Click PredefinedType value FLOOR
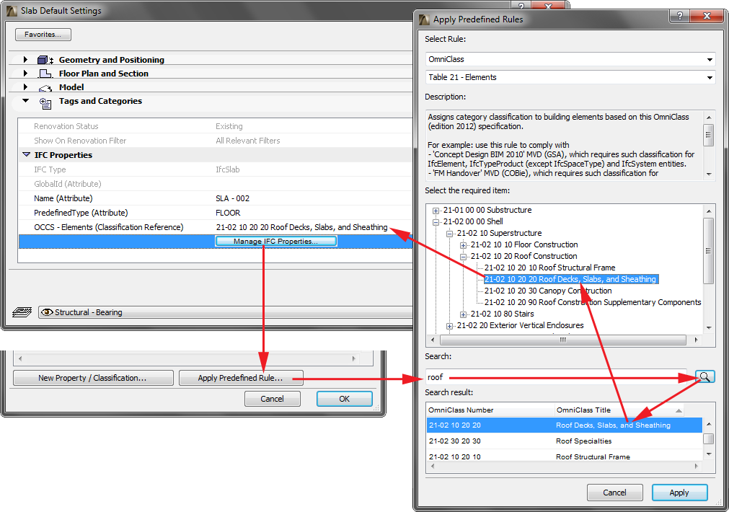Viewport: 729px width, 512px height. [228, 213]
